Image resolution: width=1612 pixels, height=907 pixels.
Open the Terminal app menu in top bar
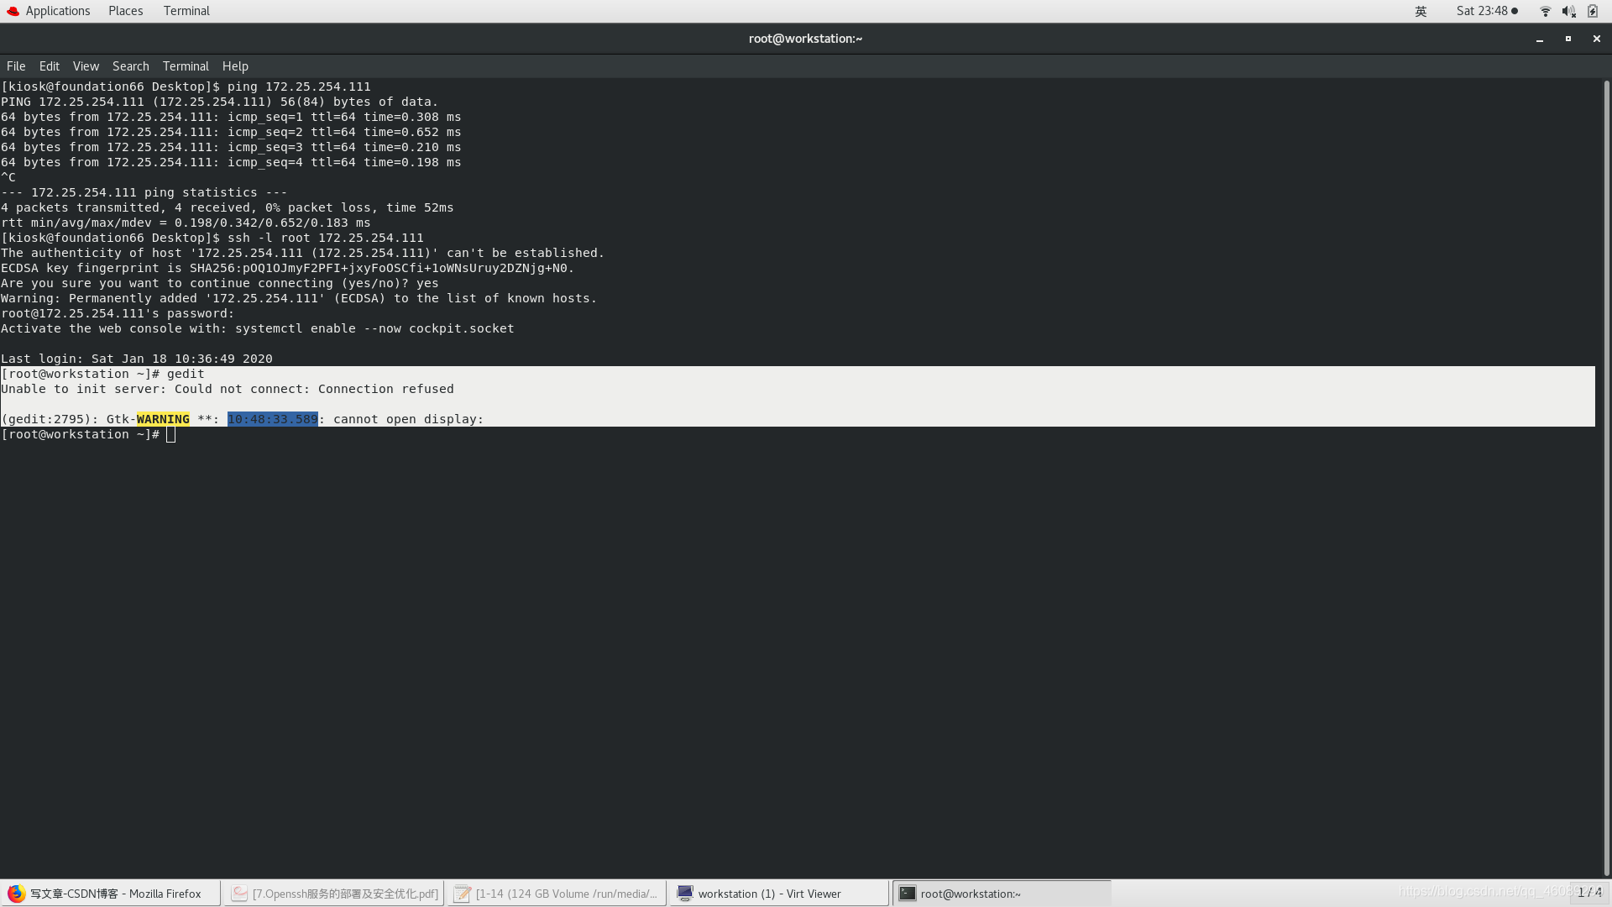[186, 11]
